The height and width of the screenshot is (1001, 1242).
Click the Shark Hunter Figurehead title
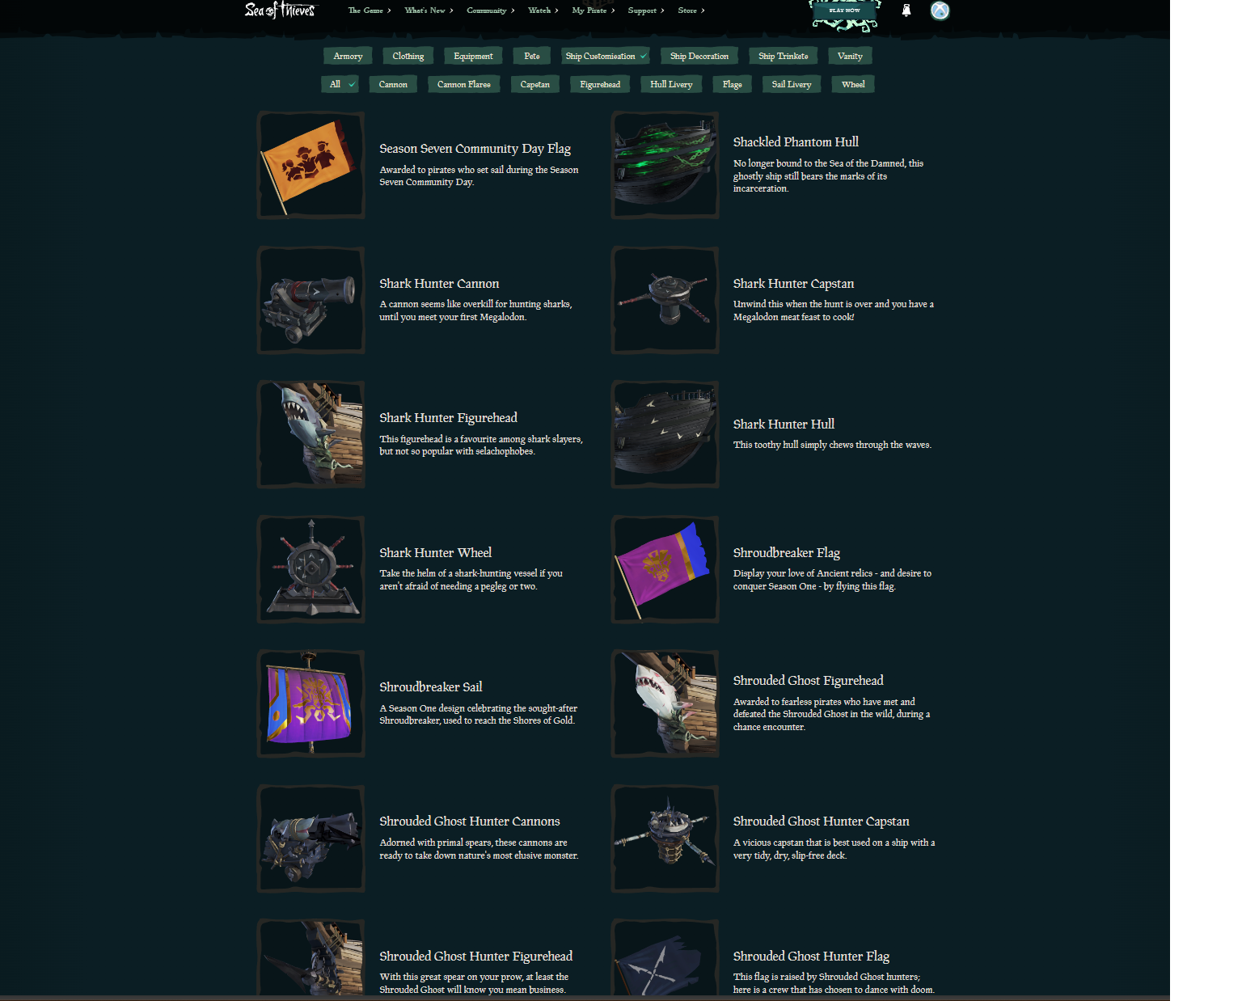pyautogui.click(x=448, y=418)
